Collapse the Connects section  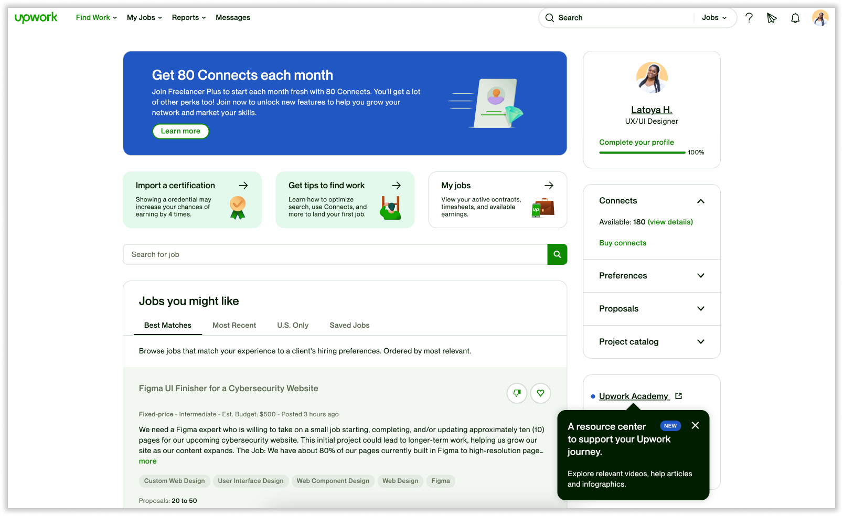point(701,201)
